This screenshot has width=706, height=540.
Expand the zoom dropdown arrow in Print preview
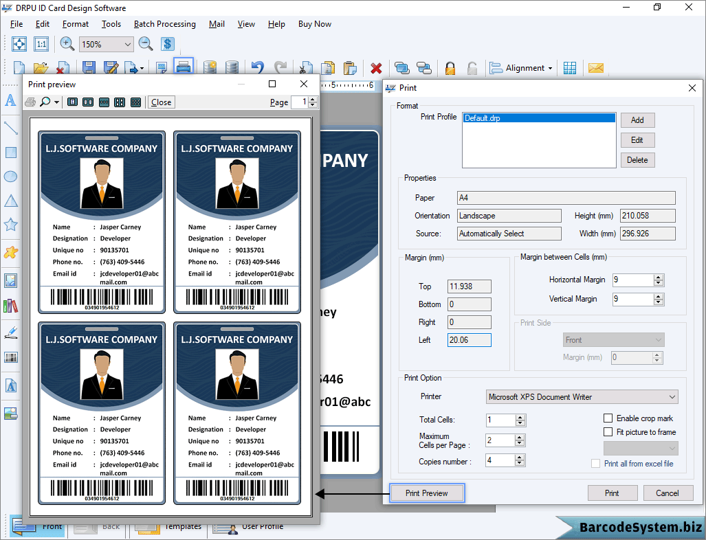coord(56,102)
